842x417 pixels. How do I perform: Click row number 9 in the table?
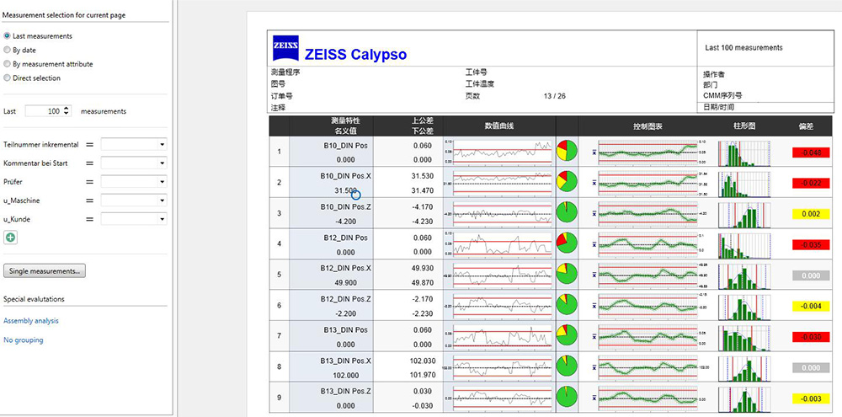point(280,398)
